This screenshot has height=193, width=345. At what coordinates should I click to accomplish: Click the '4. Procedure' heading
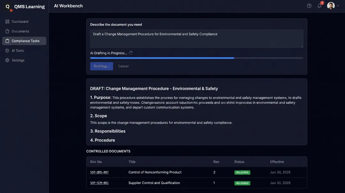pyautogui.click(x=103, y=140)
